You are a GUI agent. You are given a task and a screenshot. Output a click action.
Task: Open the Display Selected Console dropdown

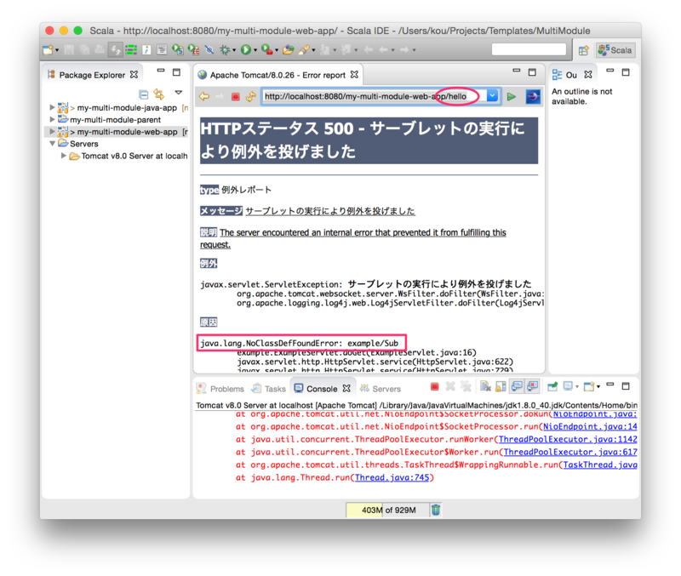point(577,387)
